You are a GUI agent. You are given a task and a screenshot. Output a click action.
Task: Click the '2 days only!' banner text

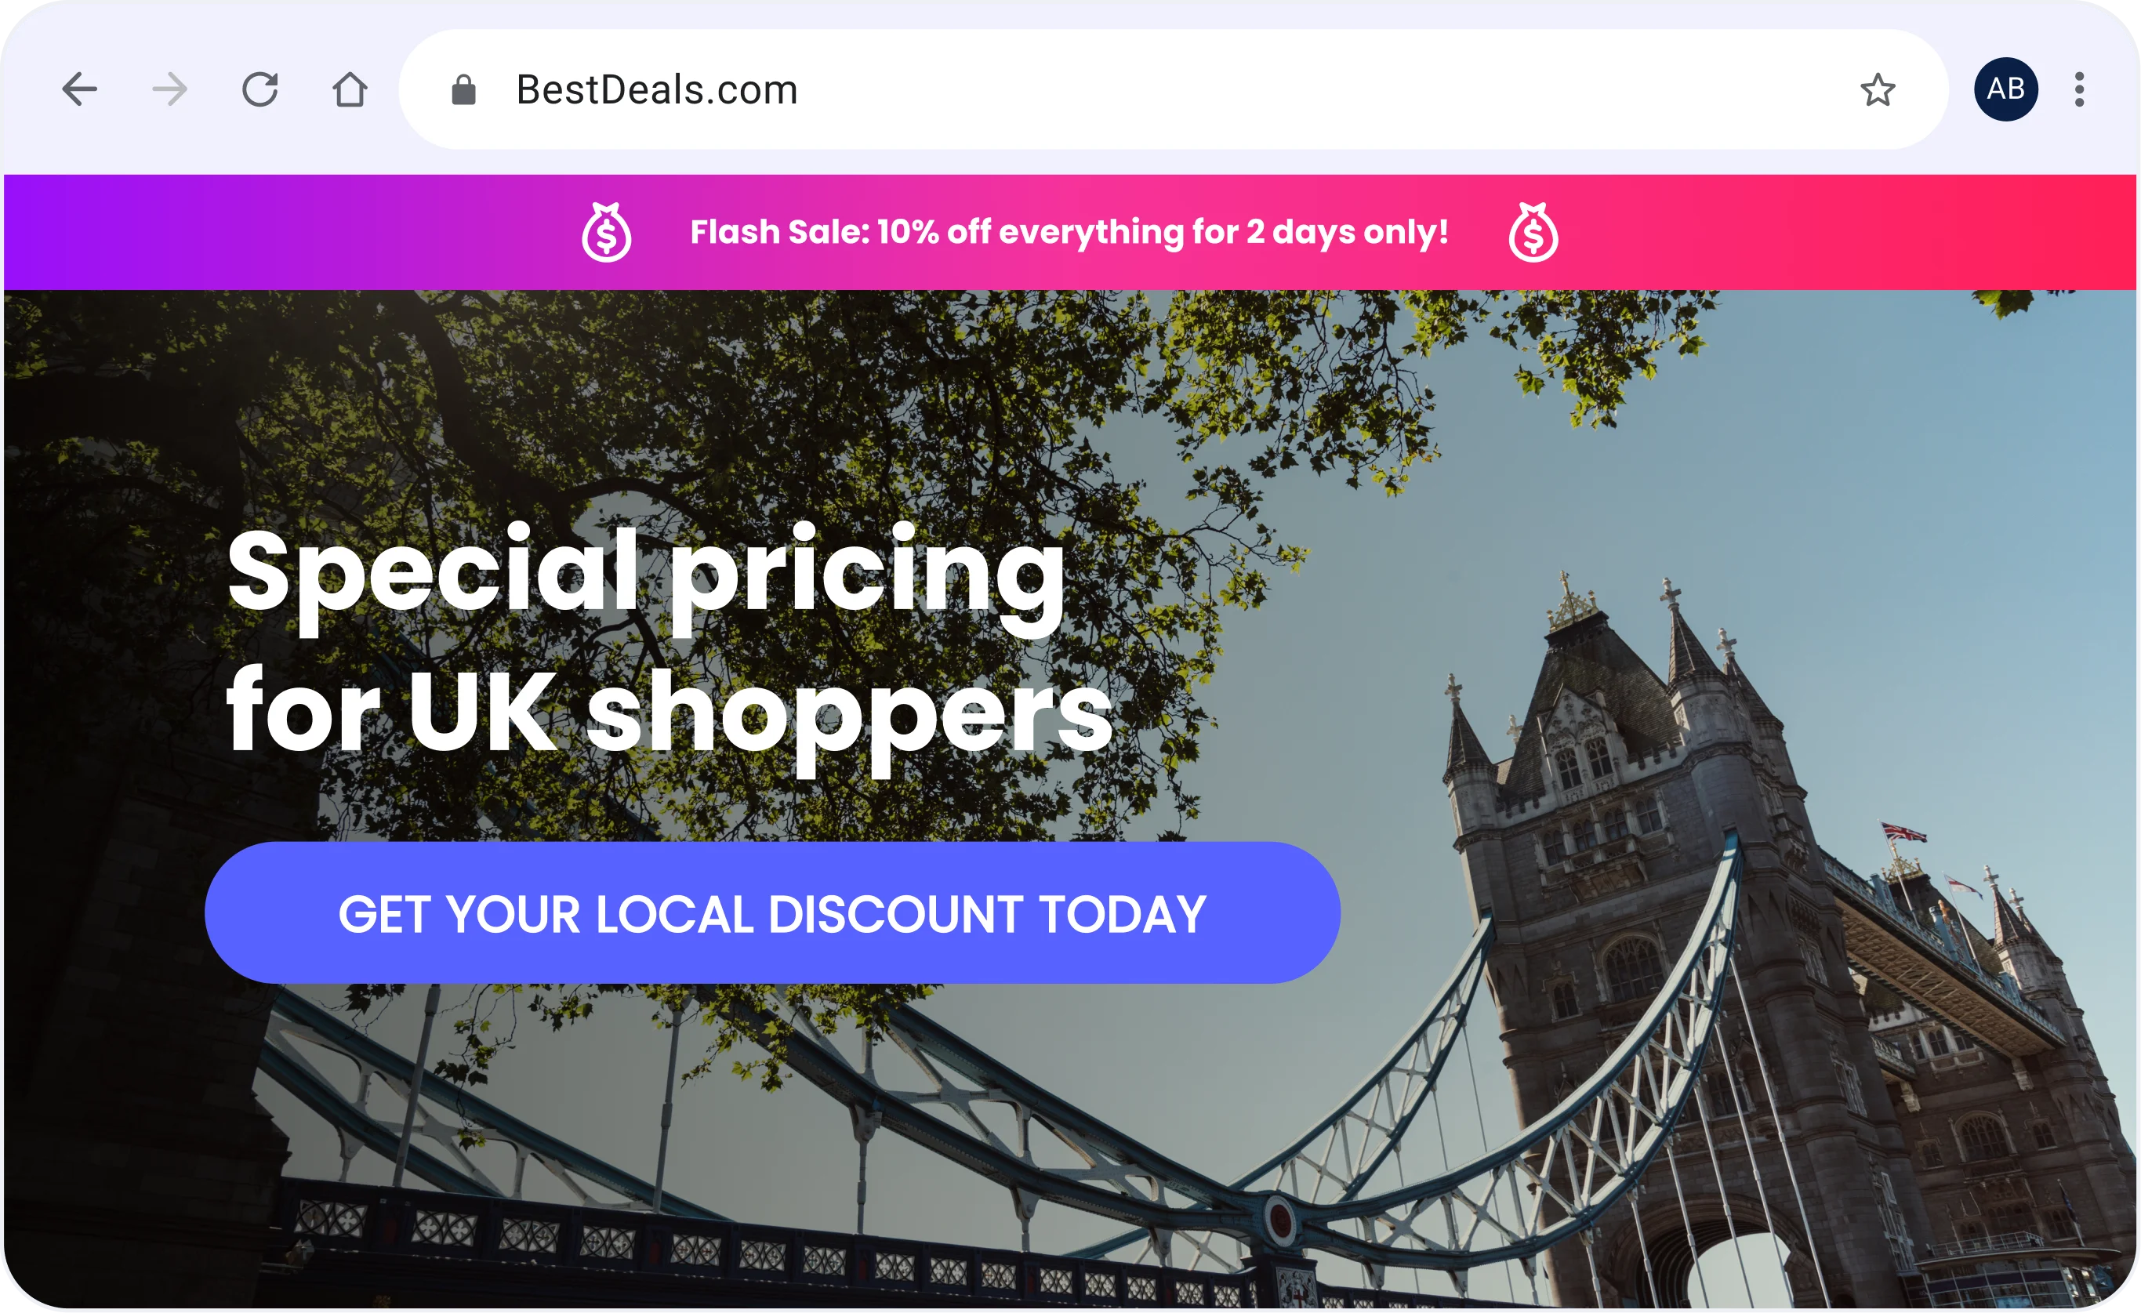(1347, 232)
